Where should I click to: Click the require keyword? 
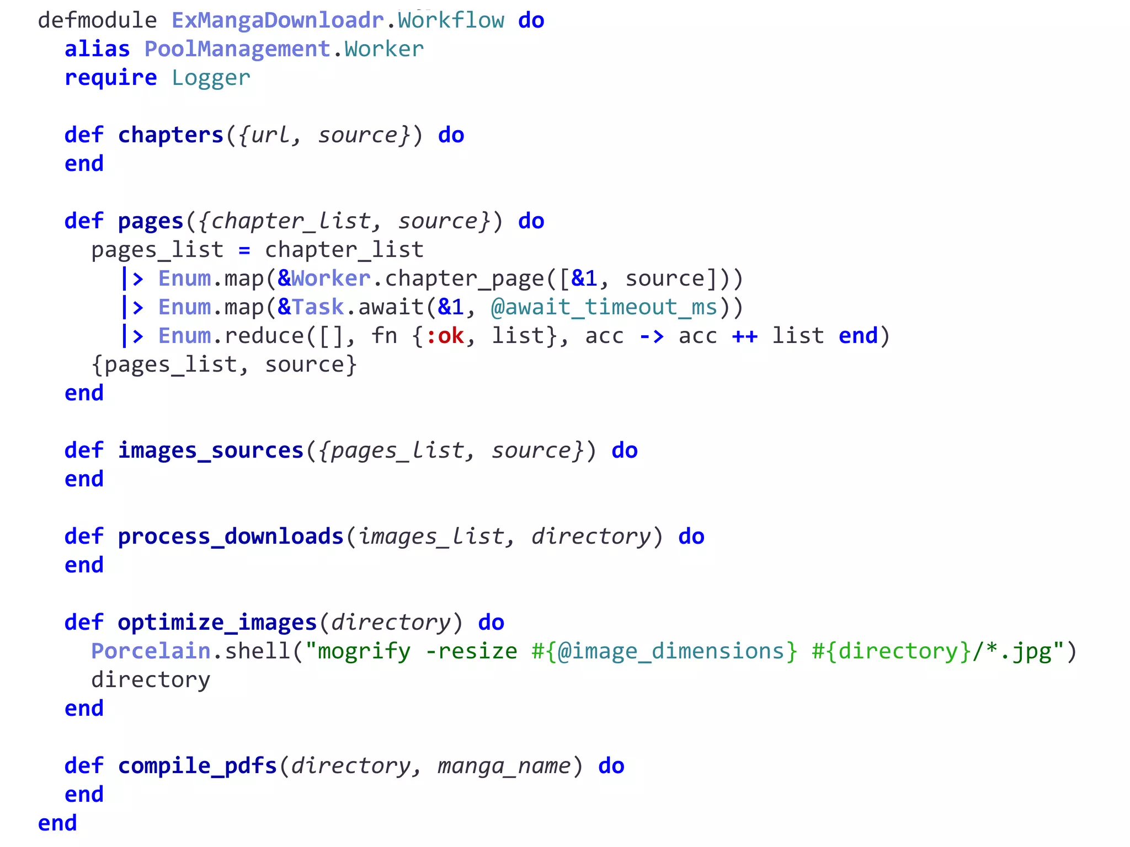pyautogui.click(x=111, y=78)
